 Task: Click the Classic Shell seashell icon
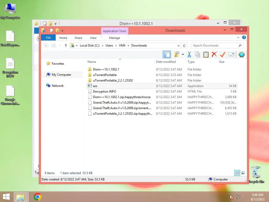[x=242, y=55]
